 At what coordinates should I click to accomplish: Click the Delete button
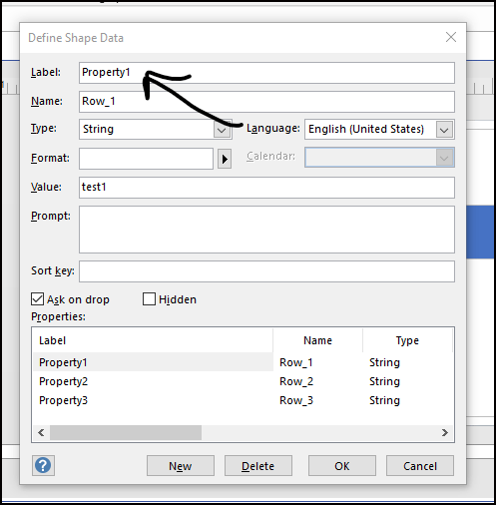click(258, 466)
